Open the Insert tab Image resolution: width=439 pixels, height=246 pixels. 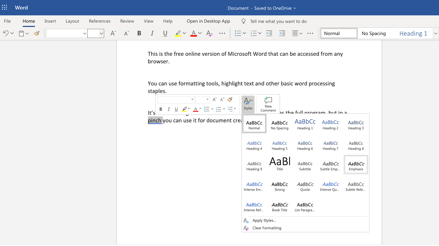click(x=50, y=21)
